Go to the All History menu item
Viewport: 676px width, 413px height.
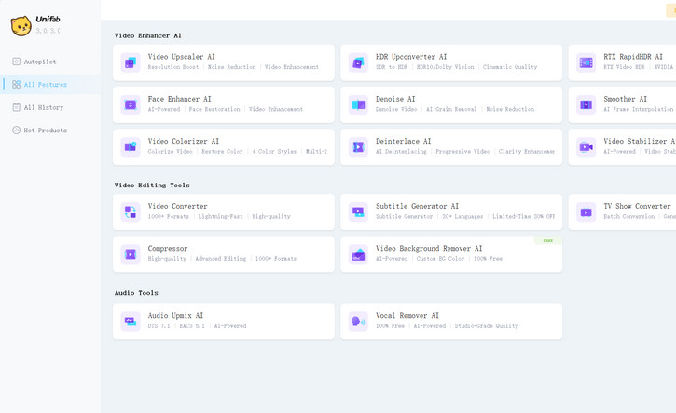pyautogui.click(x=50, y=107)
